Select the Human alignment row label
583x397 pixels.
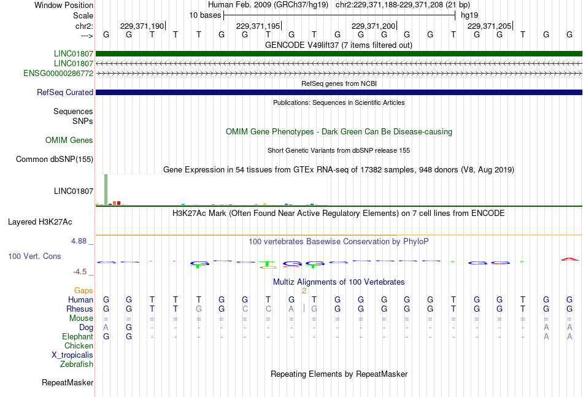click(x=80, y=299)
